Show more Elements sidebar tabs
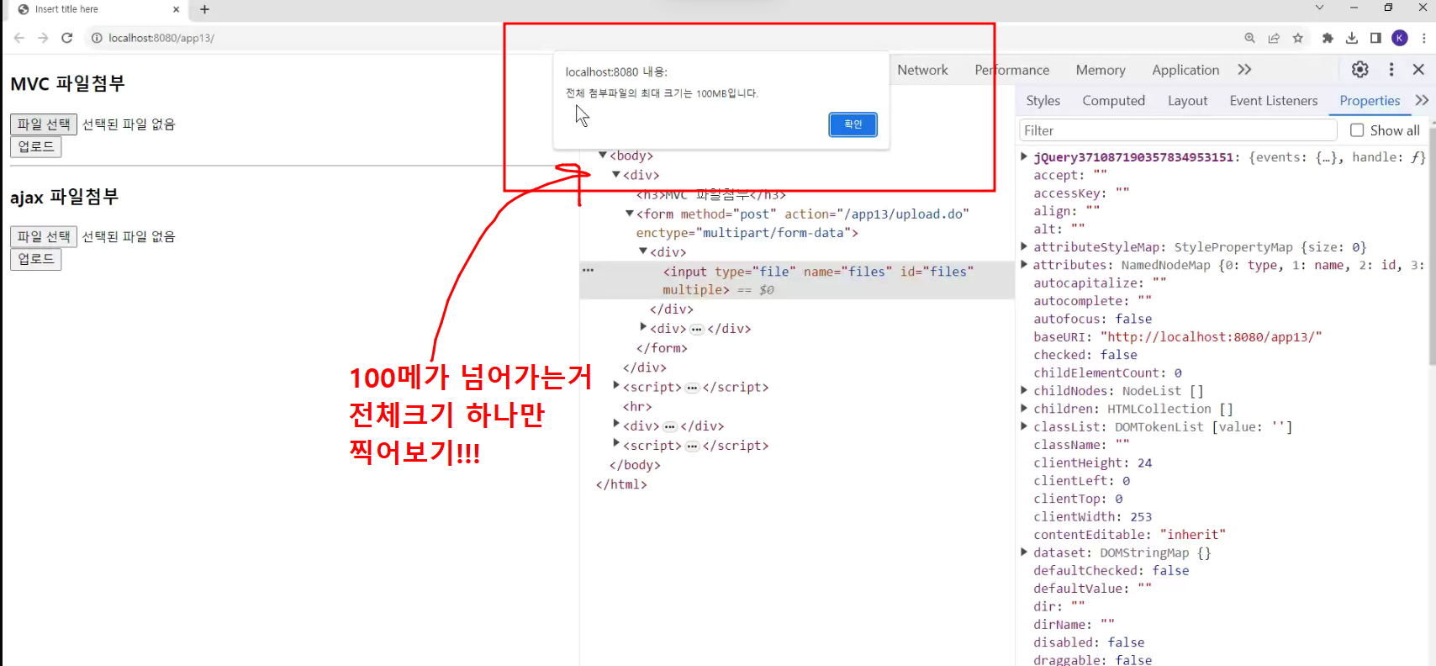The height and width of the screenshot is (666, 1436). click(1422, 100)
